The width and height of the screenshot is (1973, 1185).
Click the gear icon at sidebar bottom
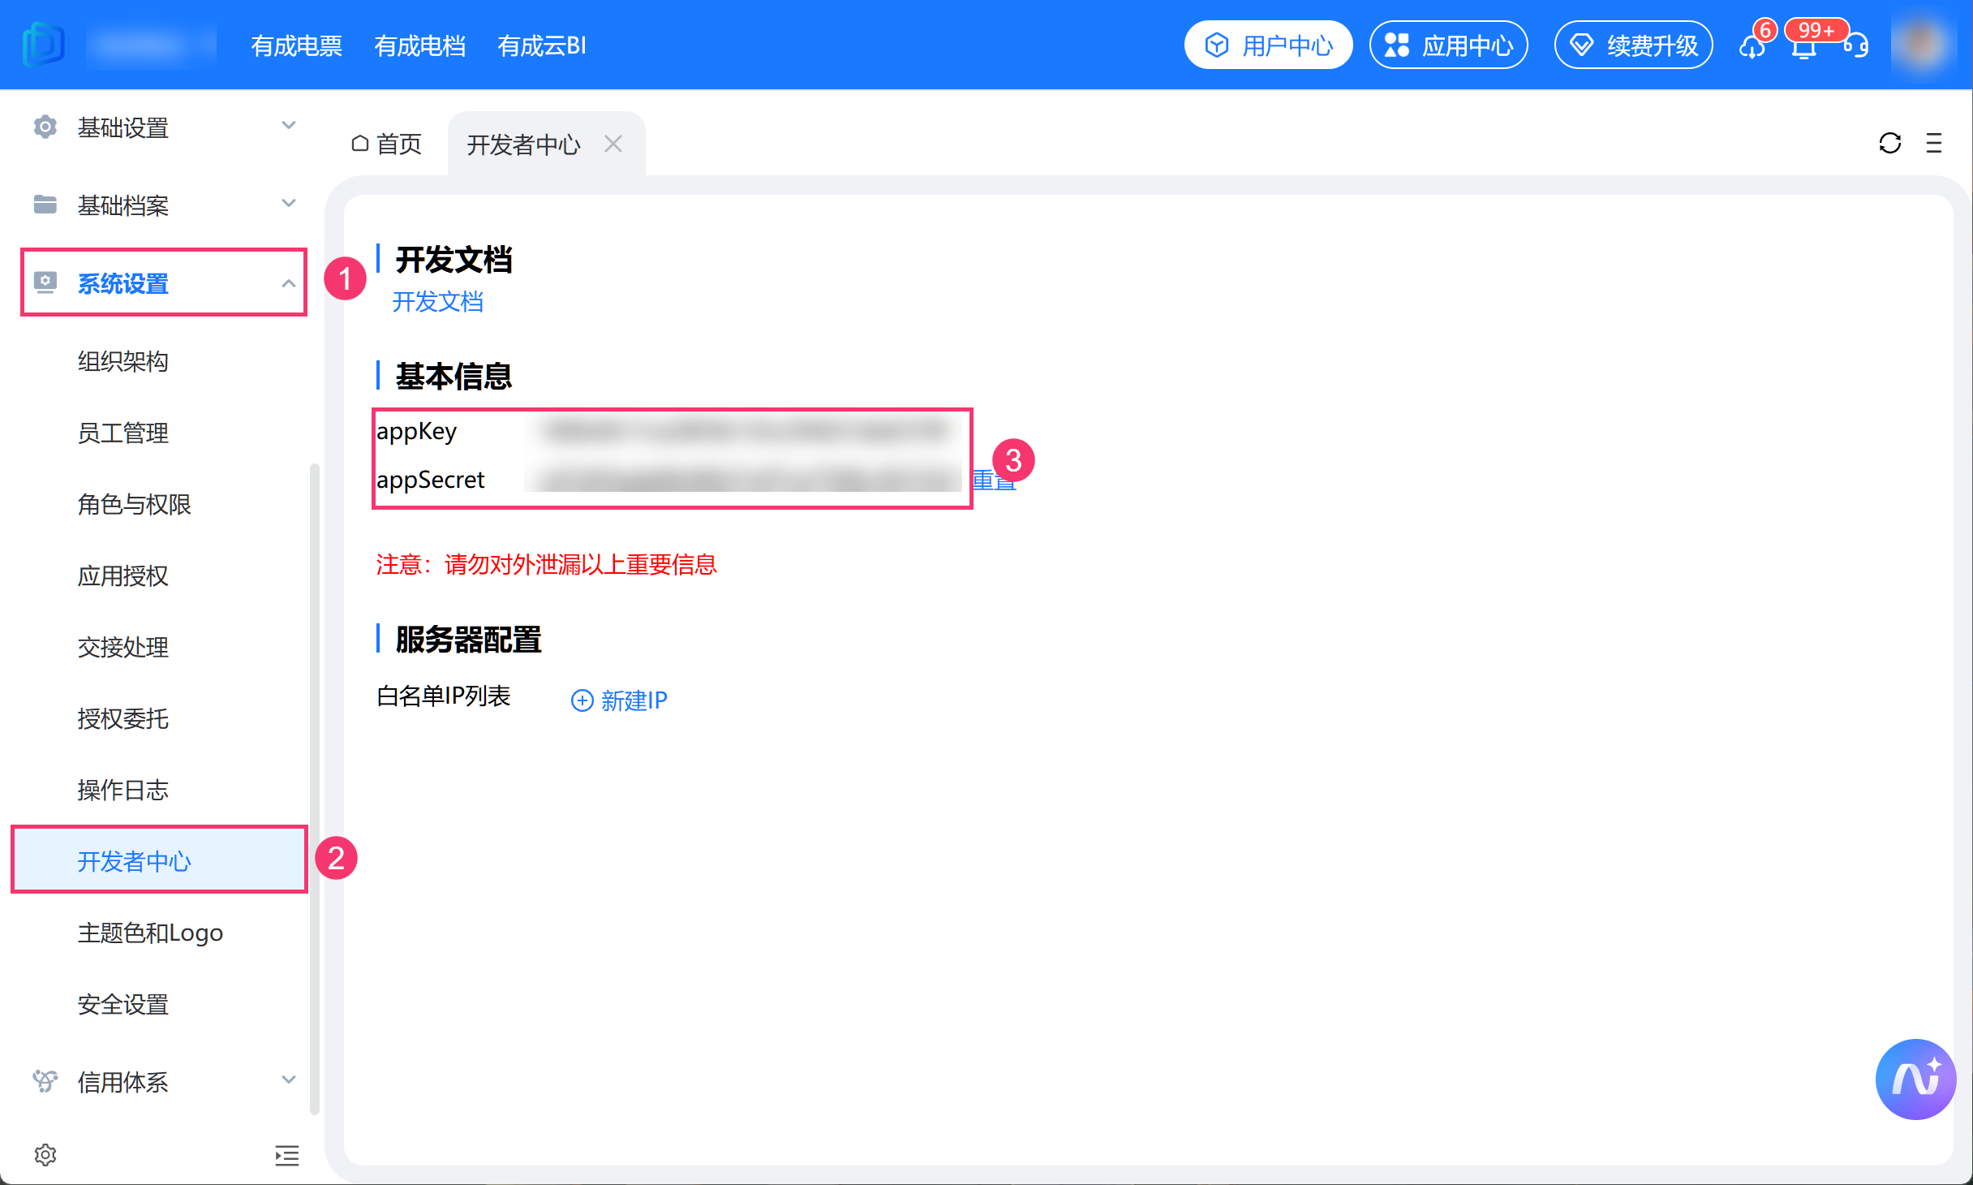click(x=45, y=1154)
